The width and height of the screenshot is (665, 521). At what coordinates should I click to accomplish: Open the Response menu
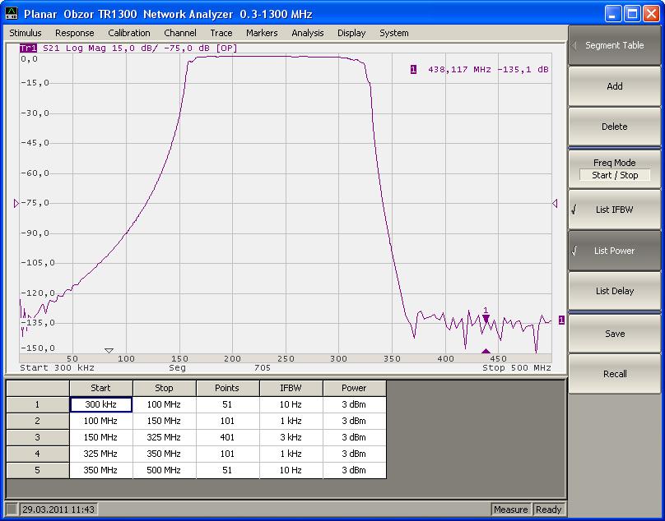pyautogui.click(x=75, y=33)
